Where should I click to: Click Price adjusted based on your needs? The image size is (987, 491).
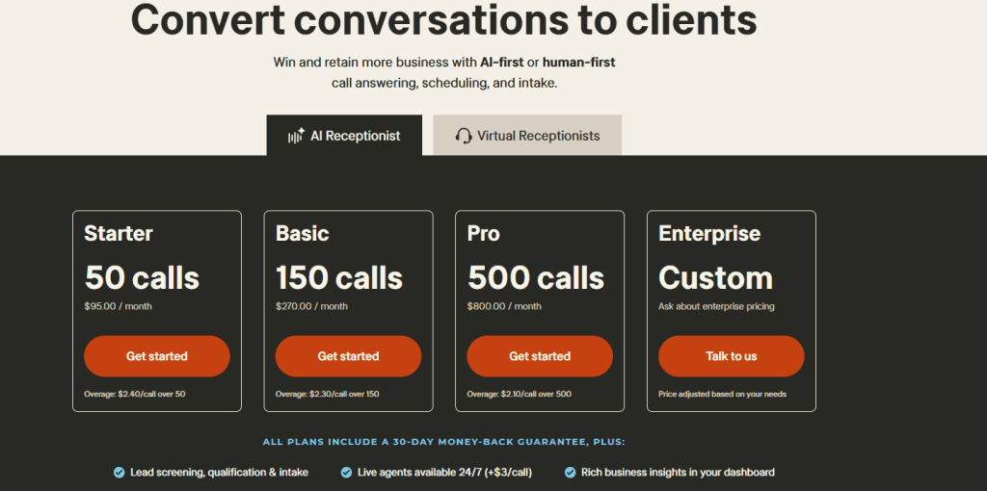coord(722,394)
